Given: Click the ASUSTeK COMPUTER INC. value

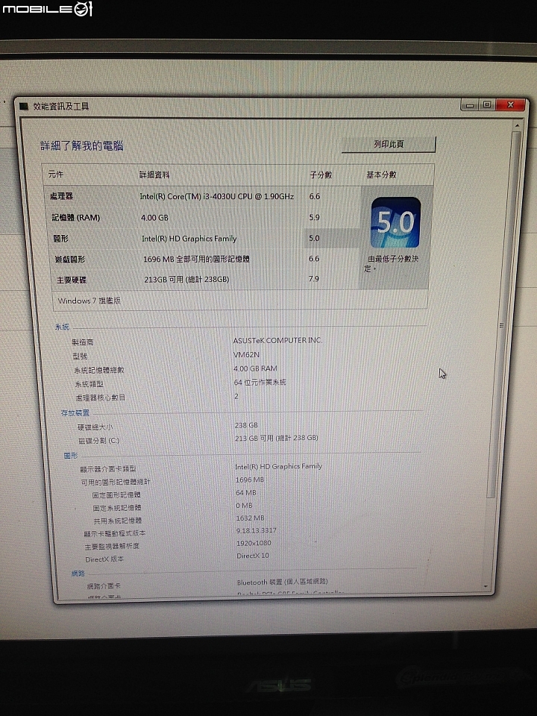Looking at the screenshot, I should [277, 341].
